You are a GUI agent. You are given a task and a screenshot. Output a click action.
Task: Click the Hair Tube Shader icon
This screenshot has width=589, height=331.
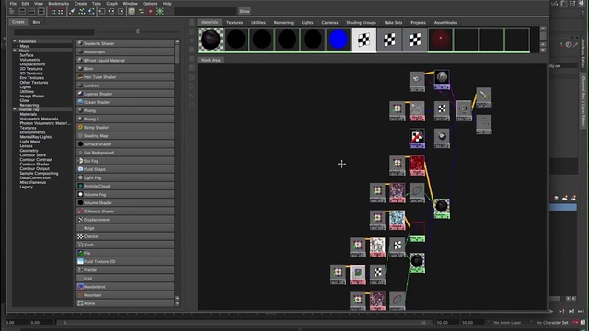[x=80, y=77]
